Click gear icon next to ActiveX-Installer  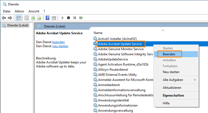(95, 39)
